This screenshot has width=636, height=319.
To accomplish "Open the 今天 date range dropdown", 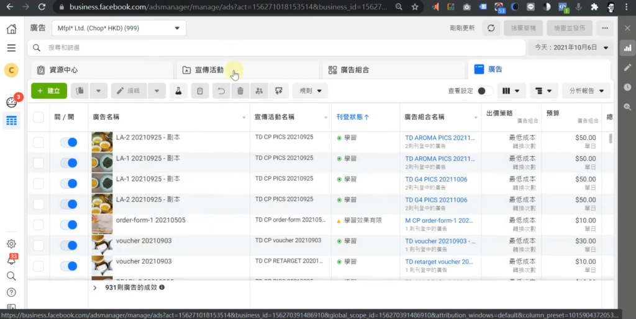I will pos(570,48).
